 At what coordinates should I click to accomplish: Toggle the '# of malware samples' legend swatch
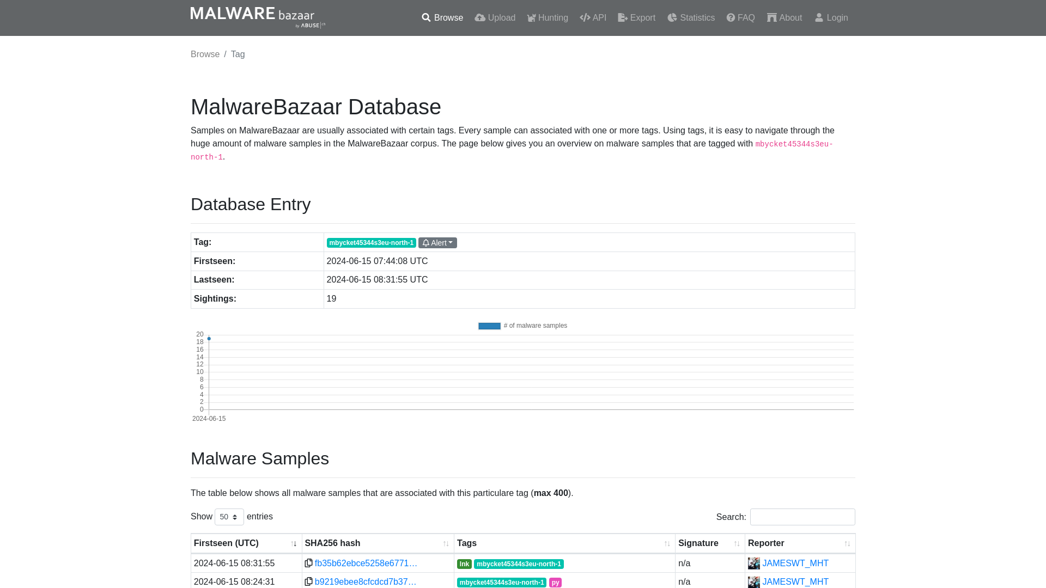[489, 326]
